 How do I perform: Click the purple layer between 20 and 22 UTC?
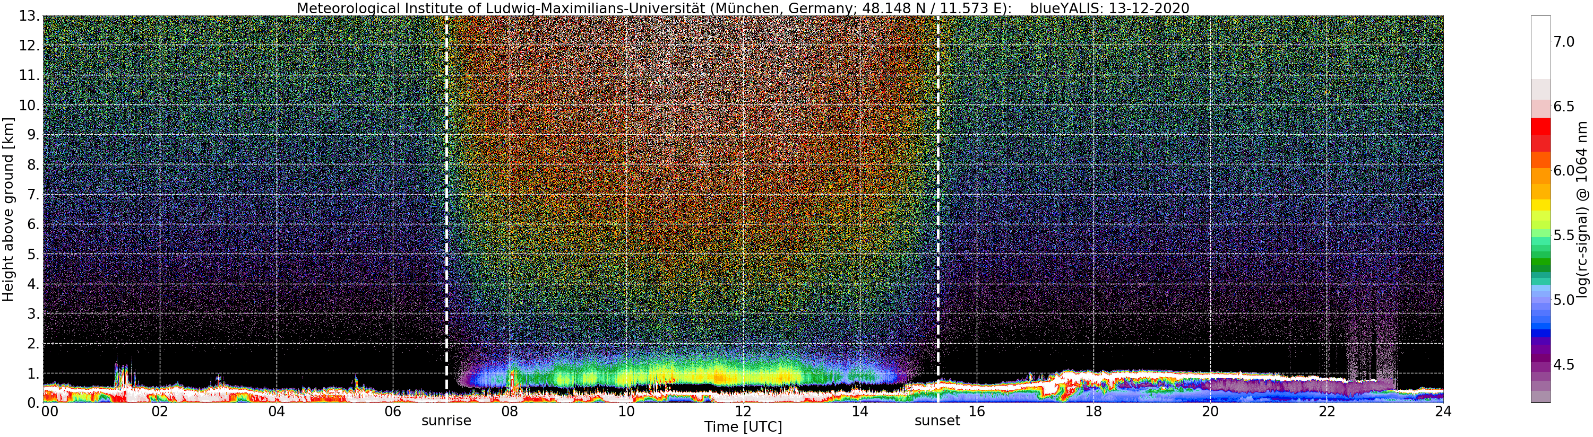click(1268, 386)
